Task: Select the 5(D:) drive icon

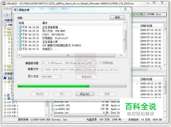Action: (9, 106)
